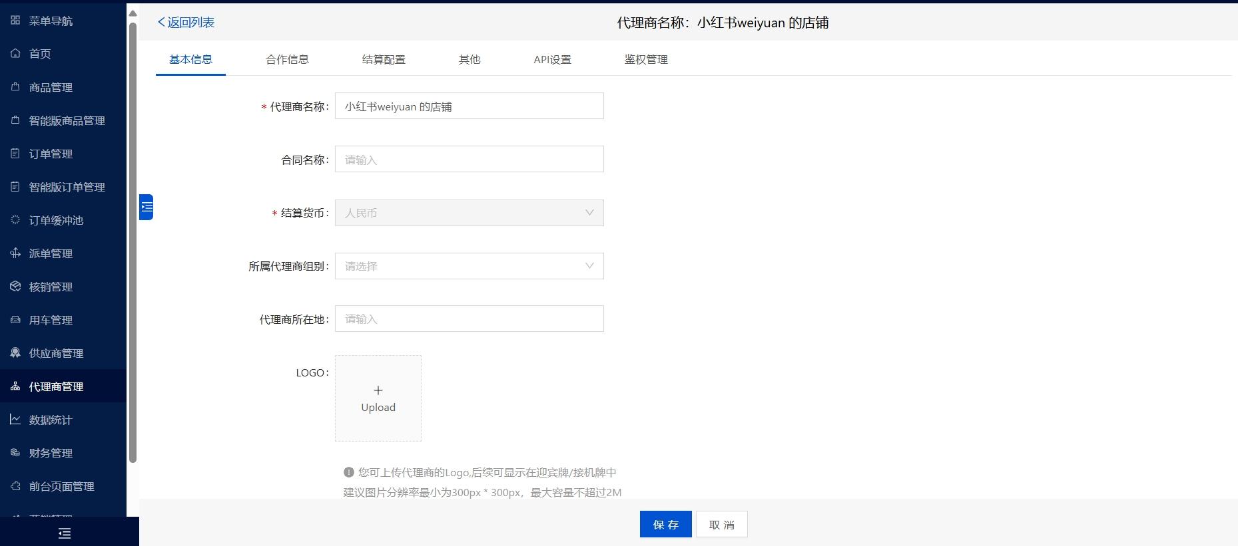Image resolution: width=1238 pixels, height=546 pixels.
Task: Open the 订单管理 sidebar menu
Action: (x=63, y=153)
